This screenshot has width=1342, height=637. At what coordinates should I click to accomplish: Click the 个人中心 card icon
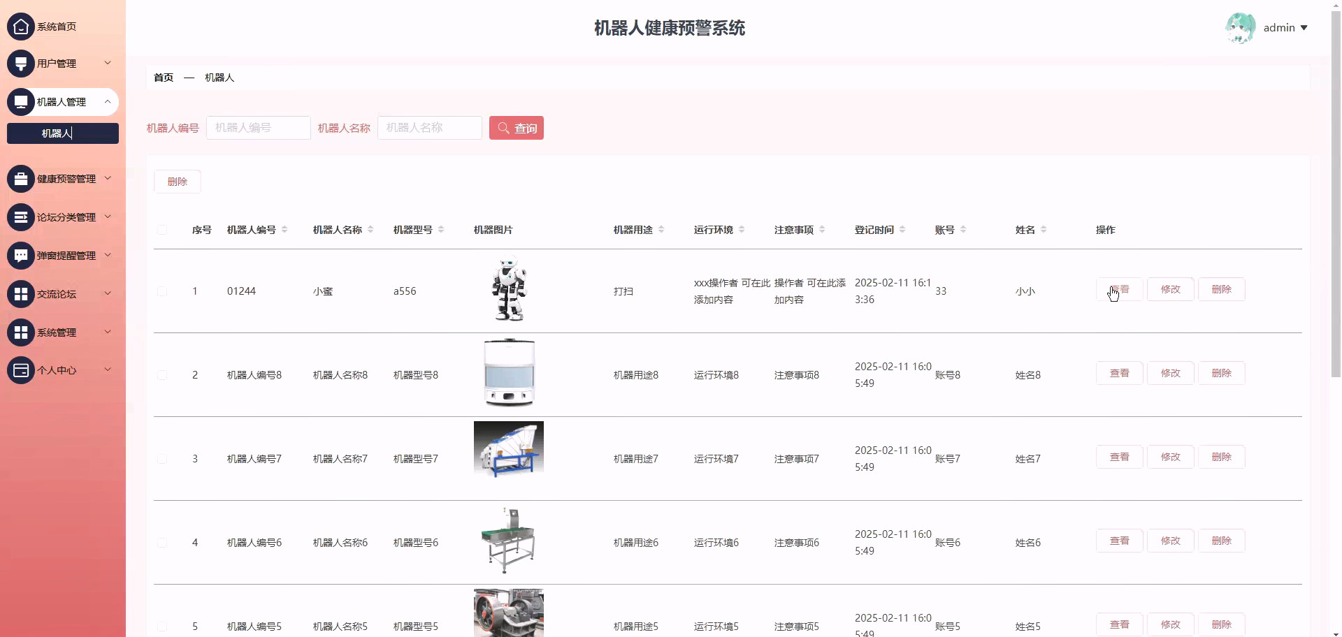tap(21, 370)
